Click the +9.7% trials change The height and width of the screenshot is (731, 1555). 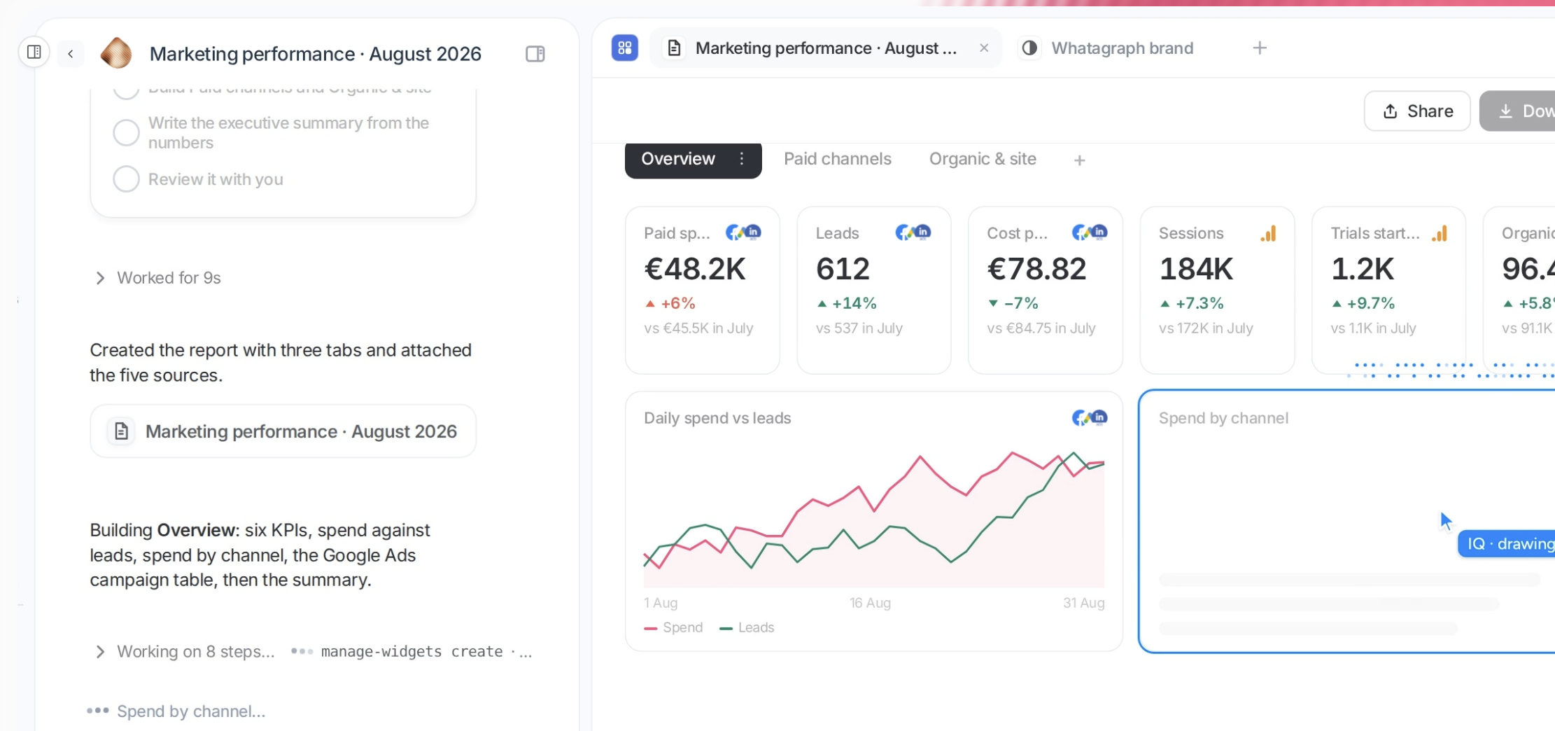(x=1363, y=303)
